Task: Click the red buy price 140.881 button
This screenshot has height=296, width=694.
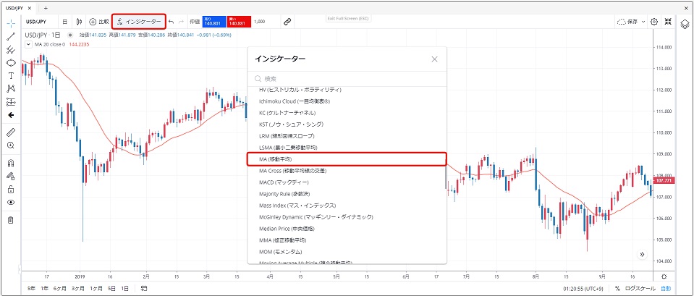Action: click(x=239, y=21)
